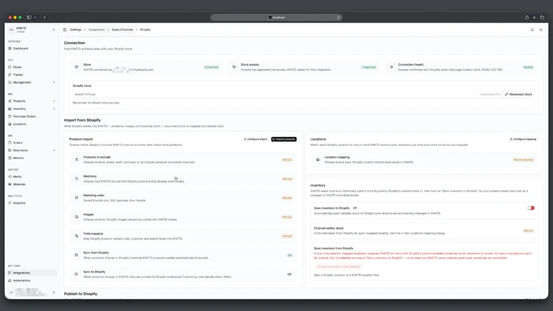Click the Locations sidebar icon
This screenshot has width=553, height=311.
10,124
